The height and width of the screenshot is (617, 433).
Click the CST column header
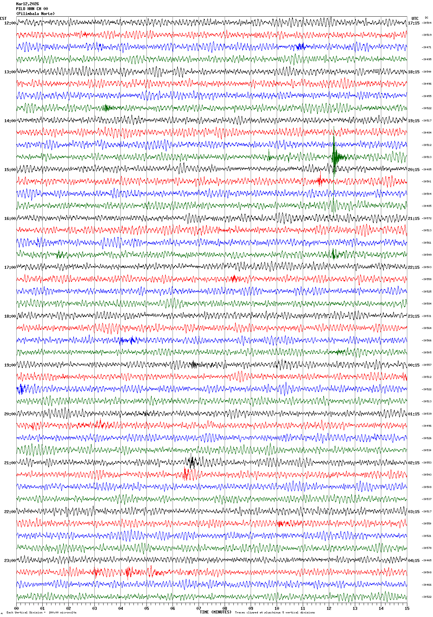pos(3,19)
